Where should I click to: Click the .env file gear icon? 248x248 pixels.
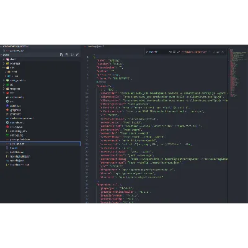(x=7, y=102)
